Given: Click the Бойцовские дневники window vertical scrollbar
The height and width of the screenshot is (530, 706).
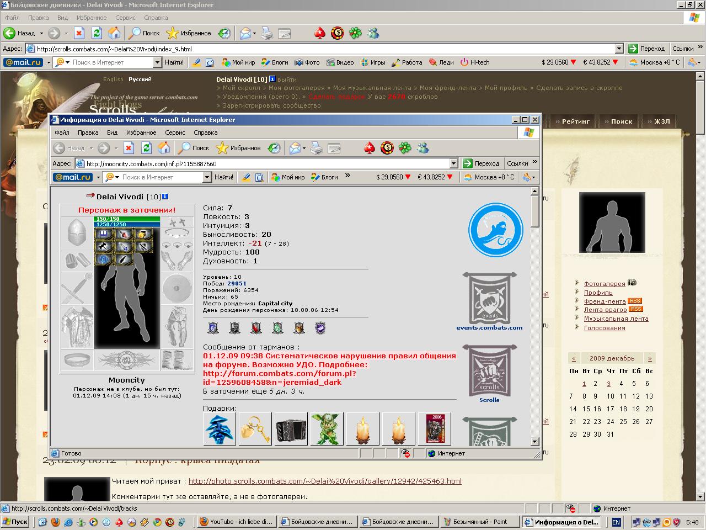Looking at the screenshot, I should point(701,285).
